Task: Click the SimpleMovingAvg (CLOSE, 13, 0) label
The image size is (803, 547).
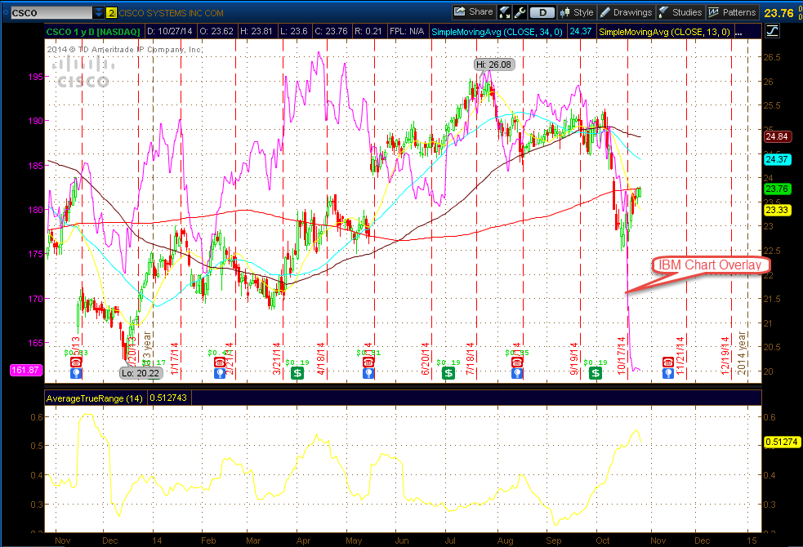Action: tap(664, 32)
